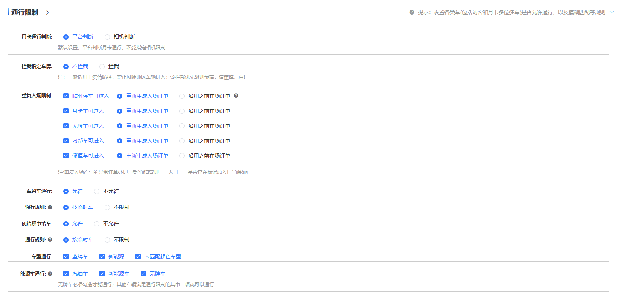Click note about 疫情防控 under 拦截指定车牌
The image size is (618, 292).
point(152,77)
